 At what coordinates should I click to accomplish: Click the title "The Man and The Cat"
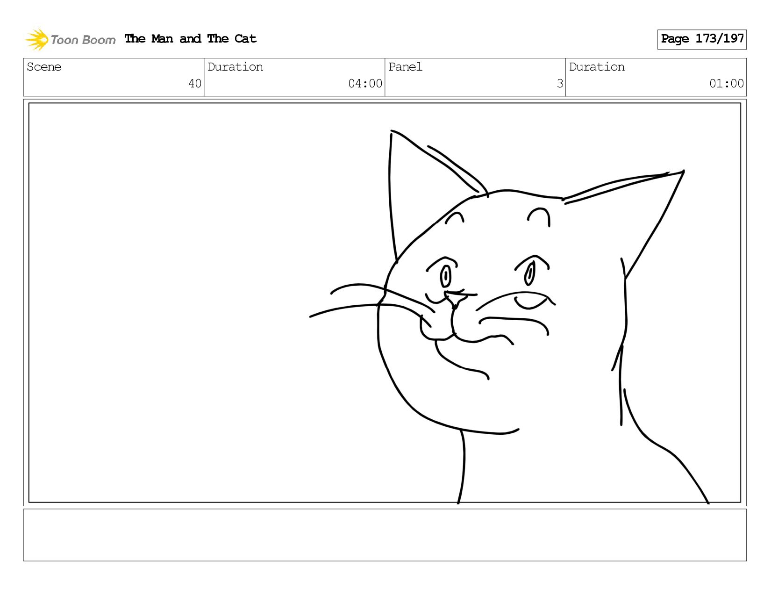click(191, 39)
